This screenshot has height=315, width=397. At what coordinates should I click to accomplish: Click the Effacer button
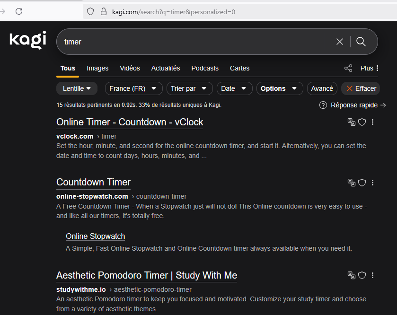(361, 88)
